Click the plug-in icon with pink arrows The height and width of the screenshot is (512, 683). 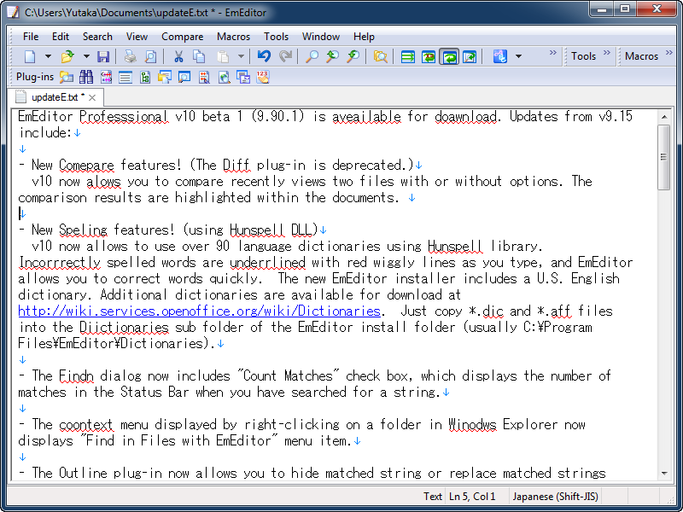(106, 77)
